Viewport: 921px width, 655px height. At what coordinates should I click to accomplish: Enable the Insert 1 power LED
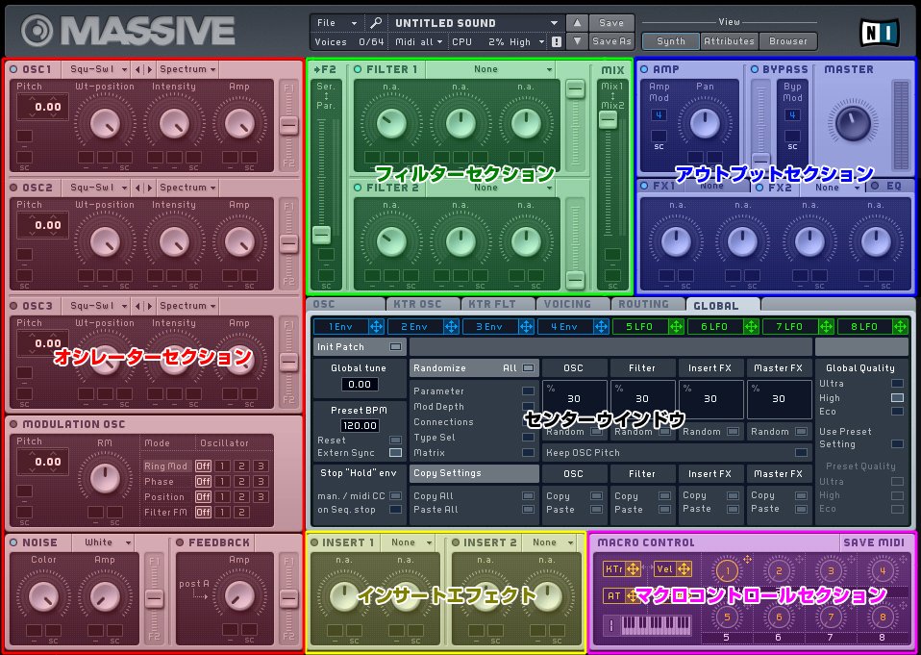(314, 542)
